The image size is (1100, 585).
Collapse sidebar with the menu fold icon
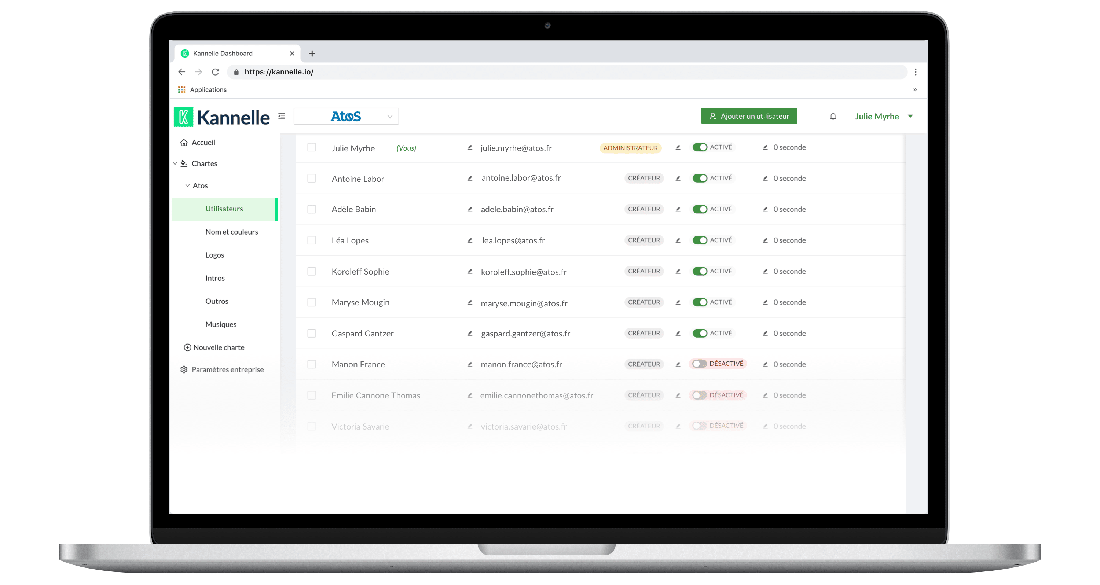(x=282, y=116)
